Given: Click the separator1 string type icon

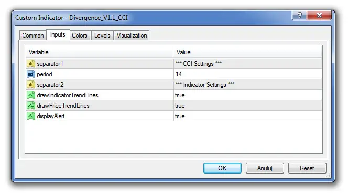Looking at the screenshot, I should (x=30, y=64).
